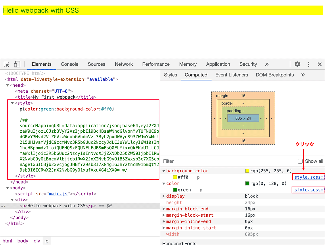The width and height of the screenshot is (325, 245).
Task: Collapse the body element node
Action: (8, 188)
